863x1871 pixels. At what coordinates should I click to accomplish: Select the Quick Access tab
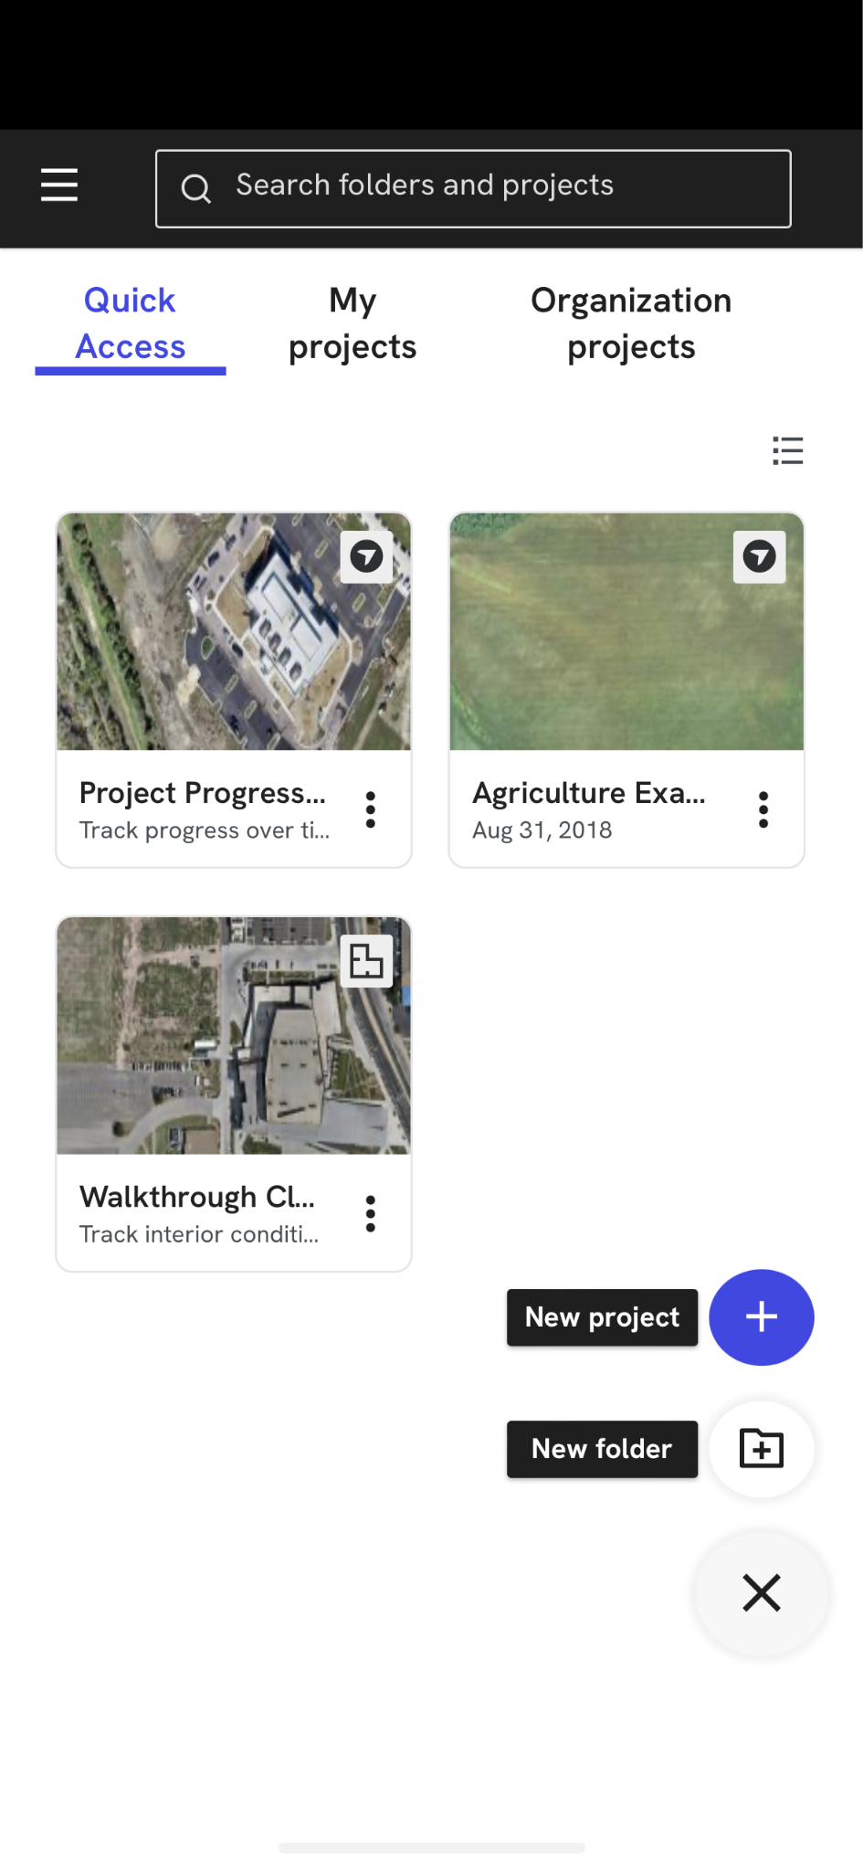(131, 324)
